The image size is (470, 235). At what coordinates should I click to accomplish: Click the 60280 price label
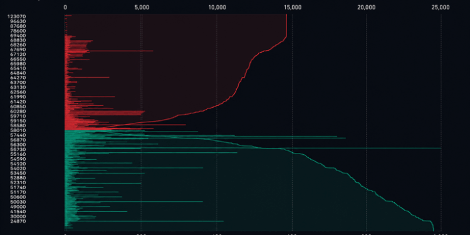(x=18, y=112)
